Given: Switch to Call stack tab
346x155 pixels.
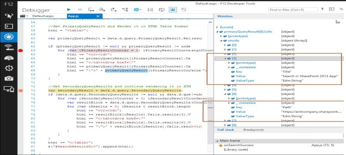Looking at the screenshot, I should click(x=225, y=130).
